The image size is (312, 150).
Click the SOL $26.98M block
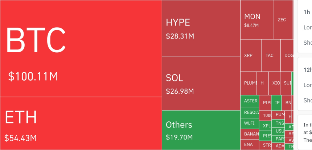coord(201,84)
